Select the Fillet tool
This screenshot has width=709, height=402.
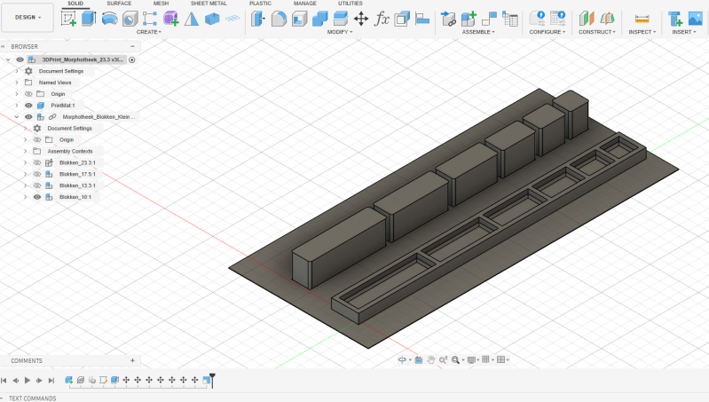click(x=279, y=19)
